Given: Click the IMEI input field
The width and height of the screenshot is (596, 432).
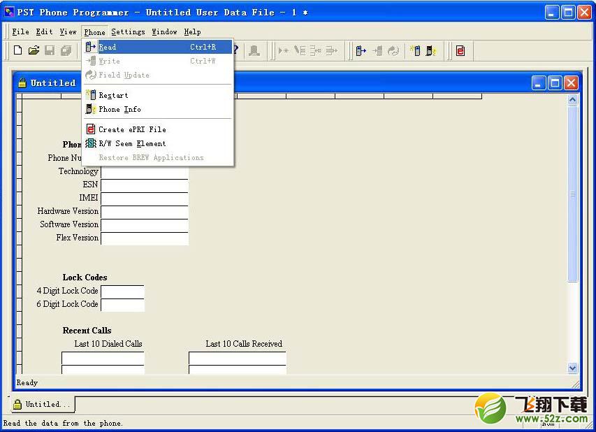Looking at the screenshot, I should (145, 199).
